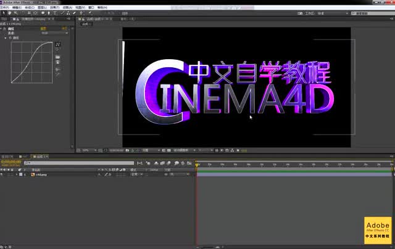Expand the c4d.png layer properties
Viewport: 395px width, 249px height.
point(17,174)
